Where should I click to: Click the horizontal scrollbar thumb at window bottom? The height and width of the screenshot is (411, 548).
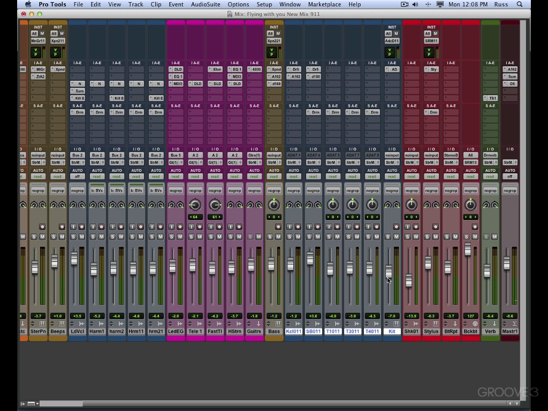click(x=60, y=404)
